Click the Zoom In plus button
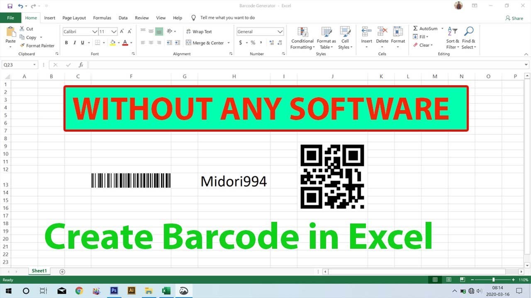The image size is (531, 298). [x=513, y=280]
